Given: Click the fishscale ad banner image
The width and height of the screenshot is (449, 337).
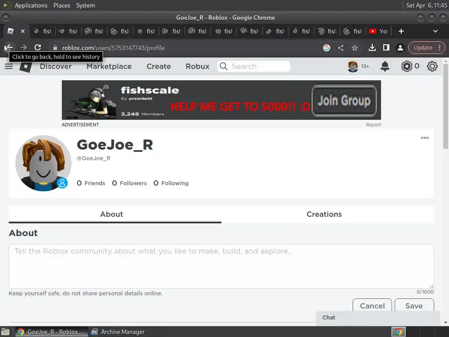Looking at the screenshot, I should pos(221,100).
